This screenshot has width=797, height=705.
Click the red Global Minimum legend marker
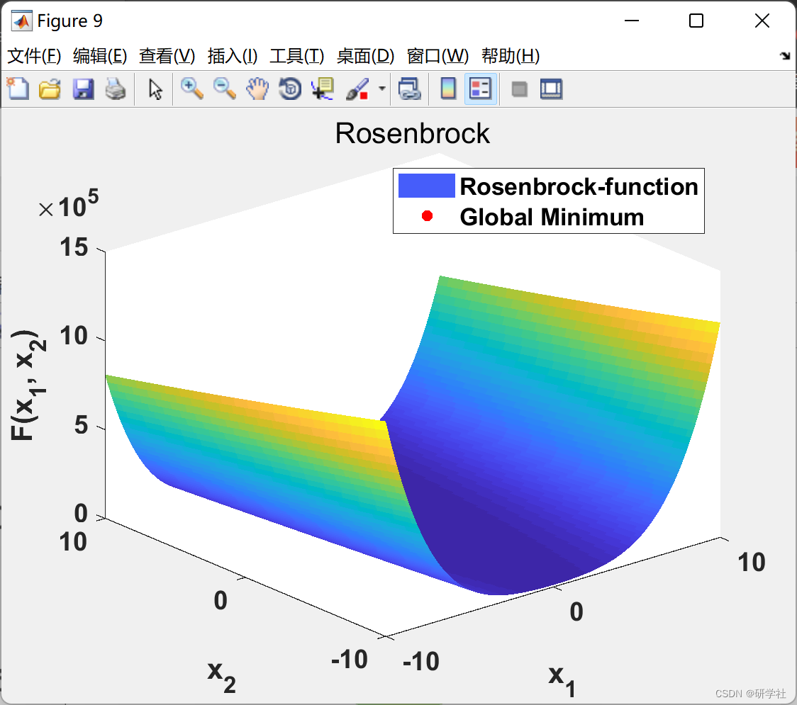(427, 216)
